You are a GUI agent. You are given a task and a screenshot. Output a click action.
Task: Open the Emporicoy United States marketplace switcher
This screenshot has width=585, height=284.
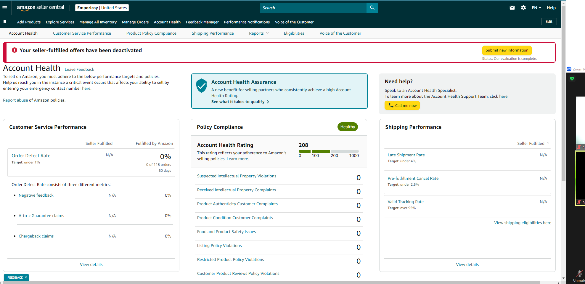point(102,8)
